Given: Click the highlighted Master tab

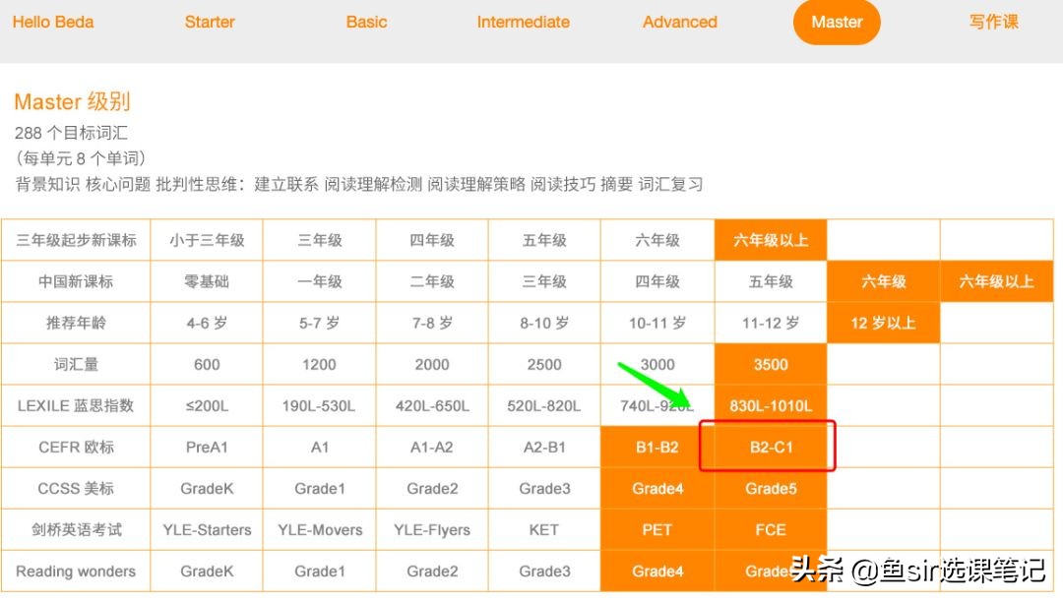Looking at the screenshot, I should pos(837,23).
